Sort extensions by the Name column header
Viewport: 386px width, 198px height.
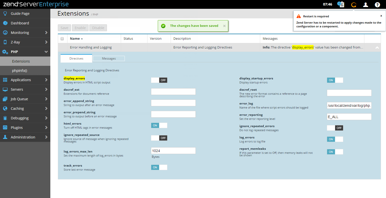[75, 39]
